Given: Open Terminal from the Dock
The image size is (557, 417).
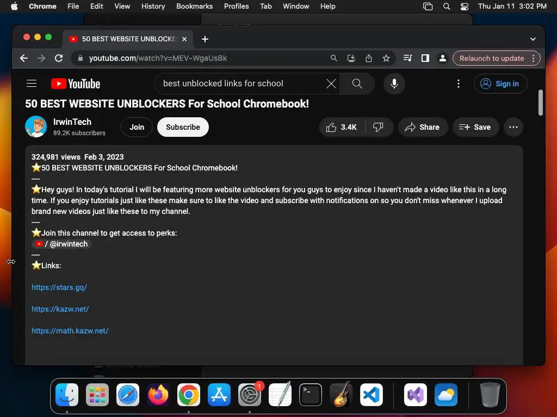Looking at the screenshot, I should point(311,395).
